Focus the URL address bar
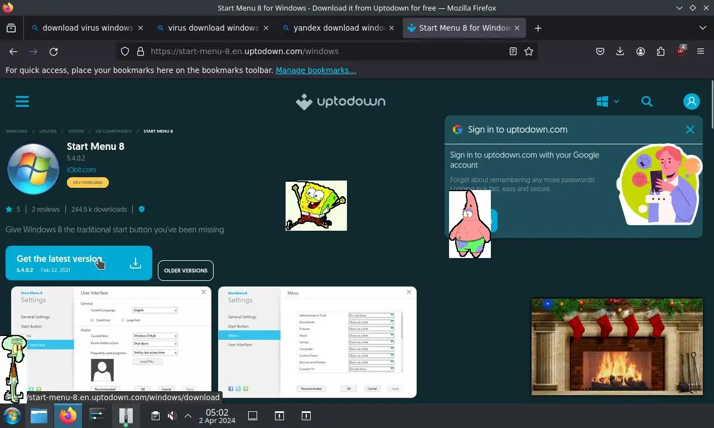714x428 pixels. (x=326, y=51)
